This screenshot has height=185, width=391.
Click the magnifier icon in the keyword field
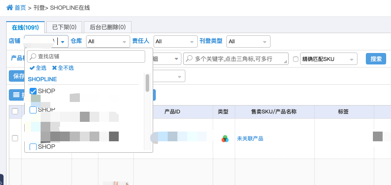[x=189, y=59]
